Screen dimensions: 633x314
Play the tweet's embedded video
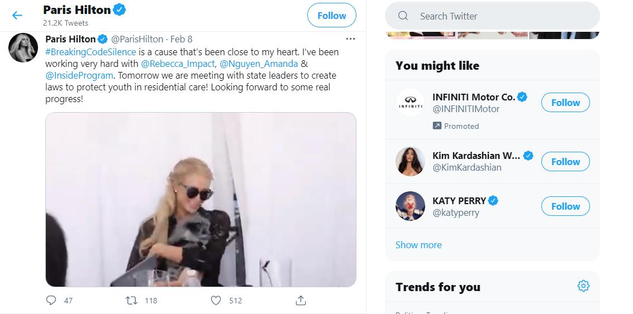click(201, 200)
